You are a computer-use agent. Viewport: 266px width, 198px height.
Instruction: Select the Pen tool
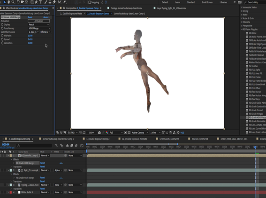pyautogui.click(x=36, y=2)
